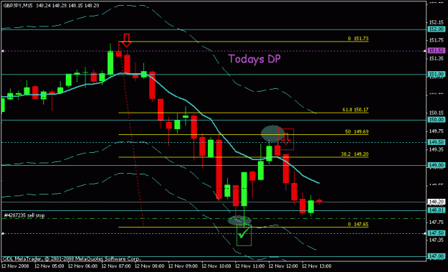The height and width of the screenshot is (272, 448).
Task: Click the 149.75 value on price scale
Action: pos(436,131)
